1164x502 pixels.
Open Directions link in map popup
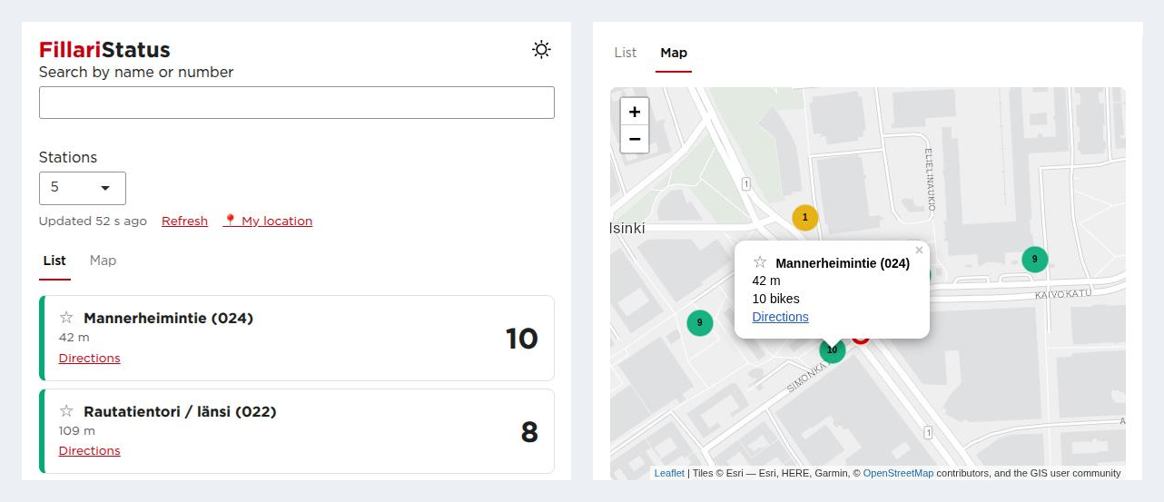pos(781,317)
